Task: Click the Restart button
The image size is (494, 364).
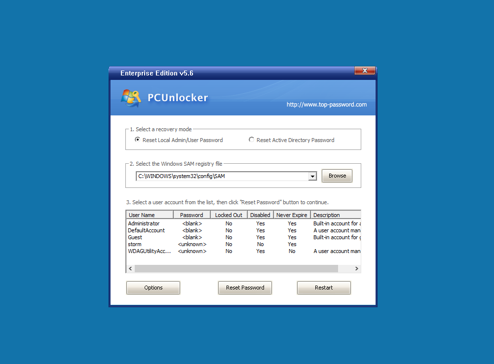Action: click(324, 288)
